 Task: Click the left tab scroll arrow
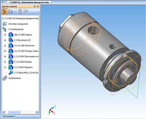[x=2, y=2]
